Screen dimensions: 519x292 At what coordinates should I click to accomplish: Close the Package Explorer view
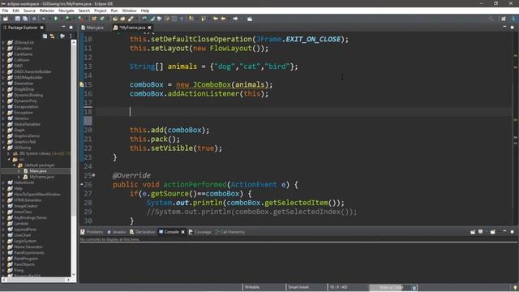pos(41,28)
